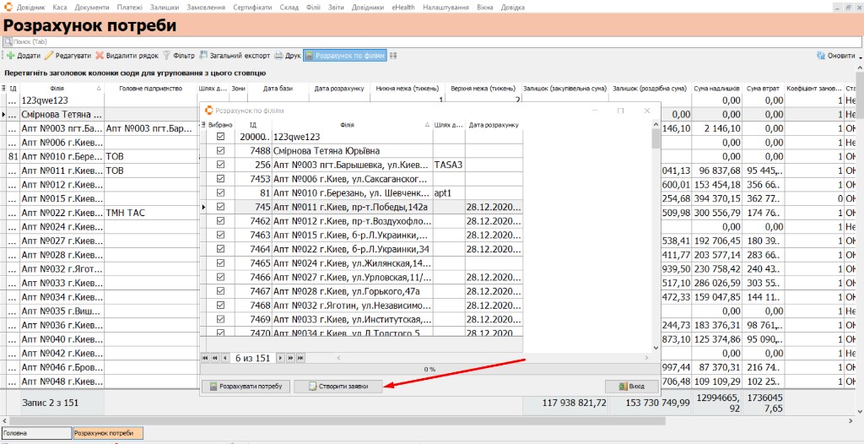Open the Каса menu
This screenshot has width=864, height=444.
pos(60,8)
